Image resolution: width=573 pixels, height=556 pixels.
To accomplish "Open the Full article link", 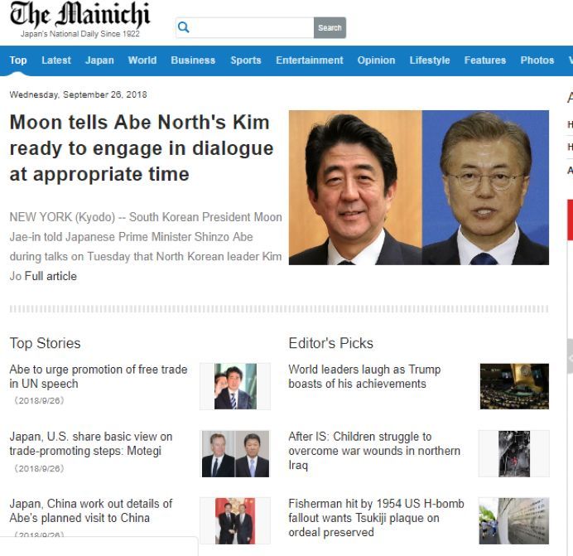I will [51, 276].
